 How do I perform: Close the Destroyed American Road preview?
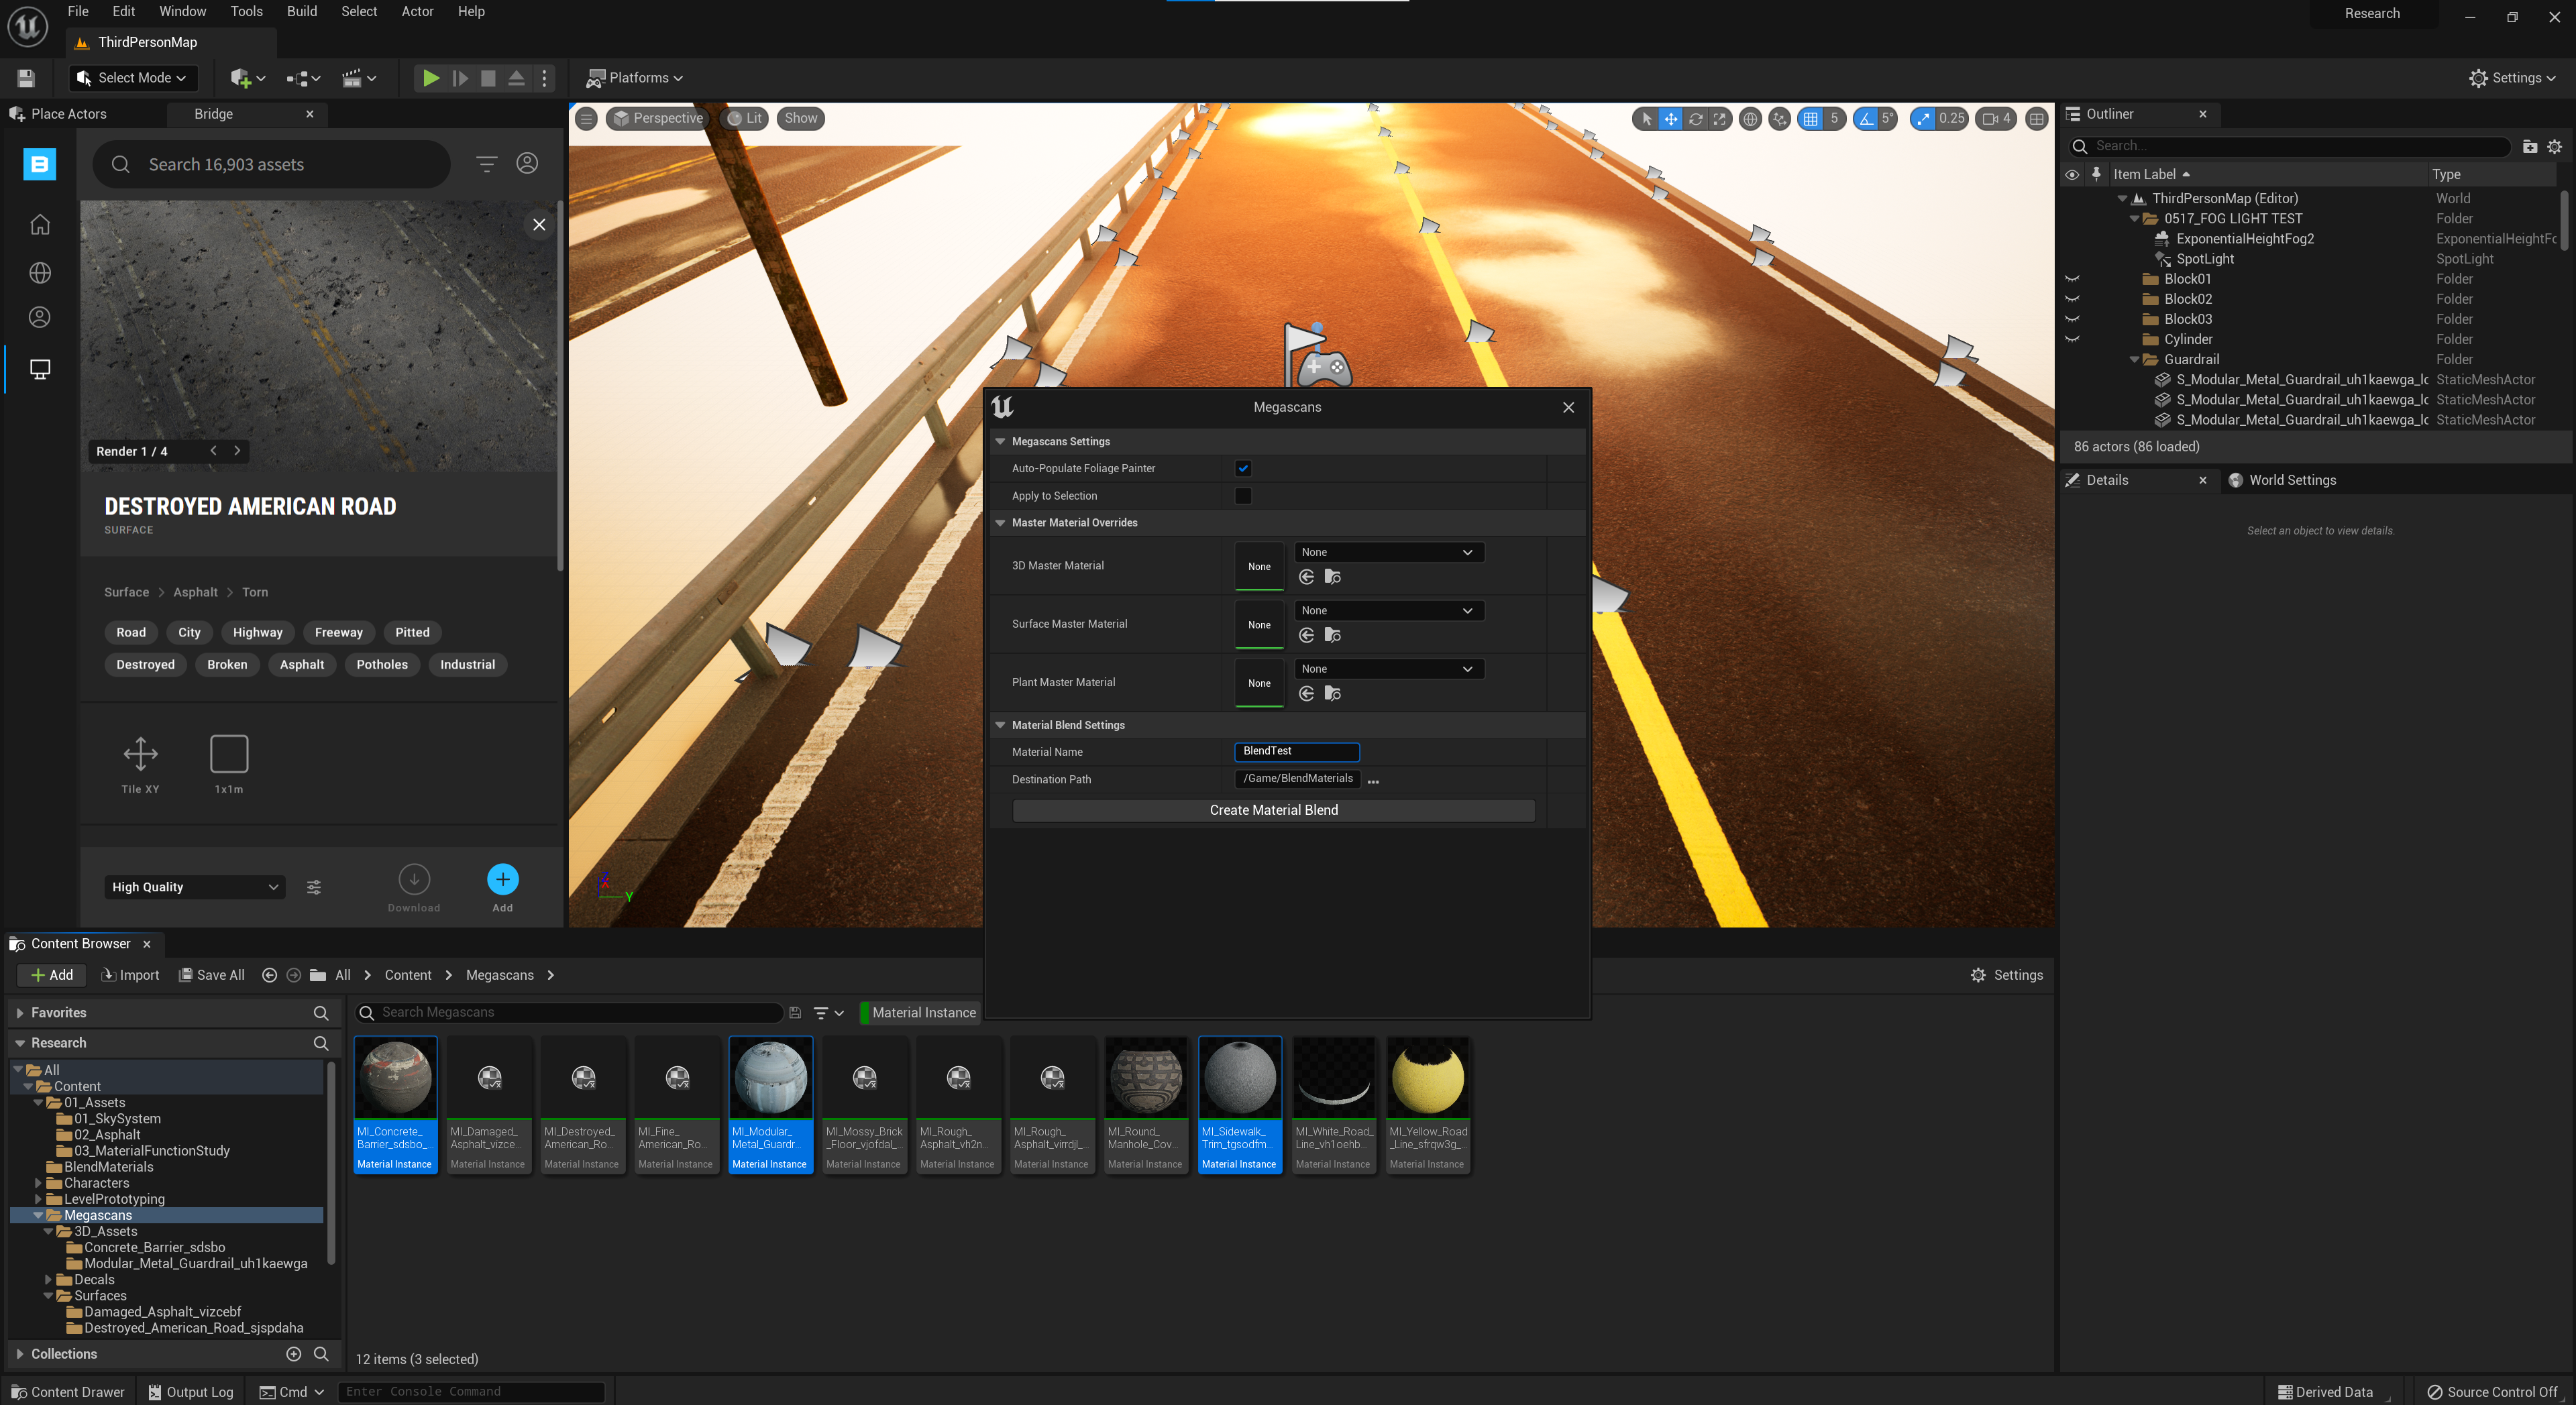539,225
